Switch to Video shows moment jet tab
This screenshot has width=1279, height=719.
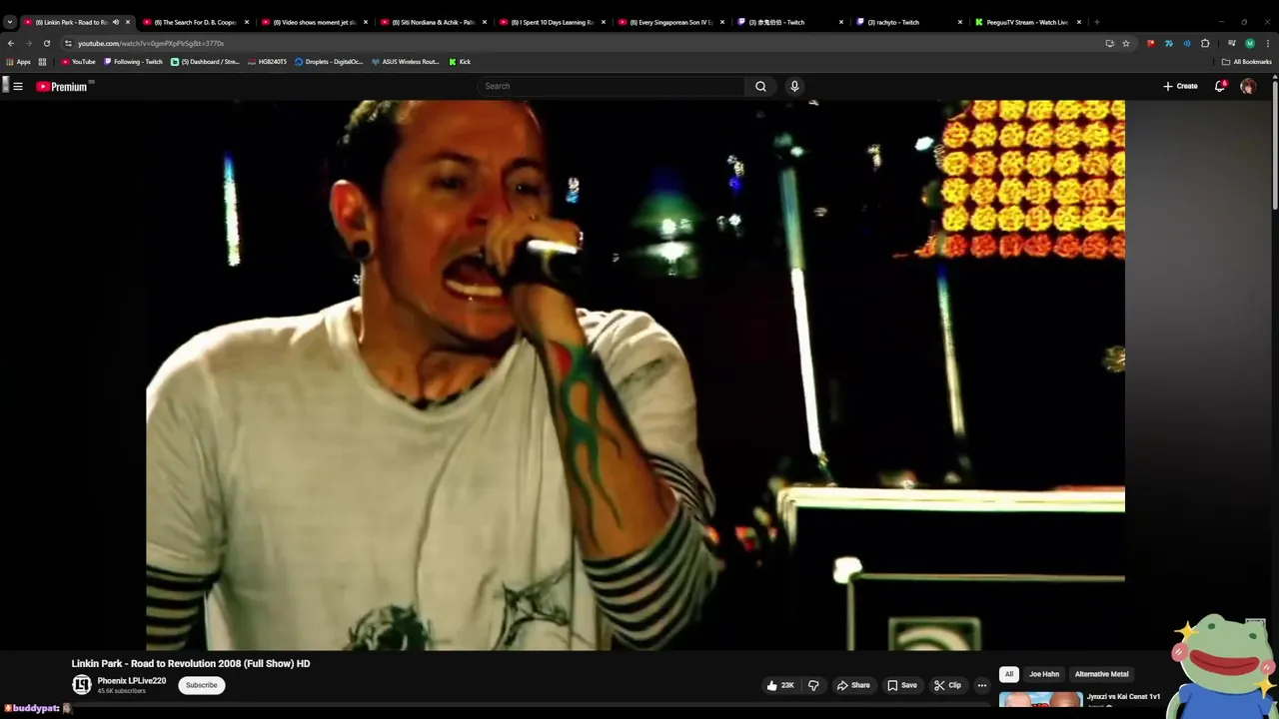coord(314,22)
